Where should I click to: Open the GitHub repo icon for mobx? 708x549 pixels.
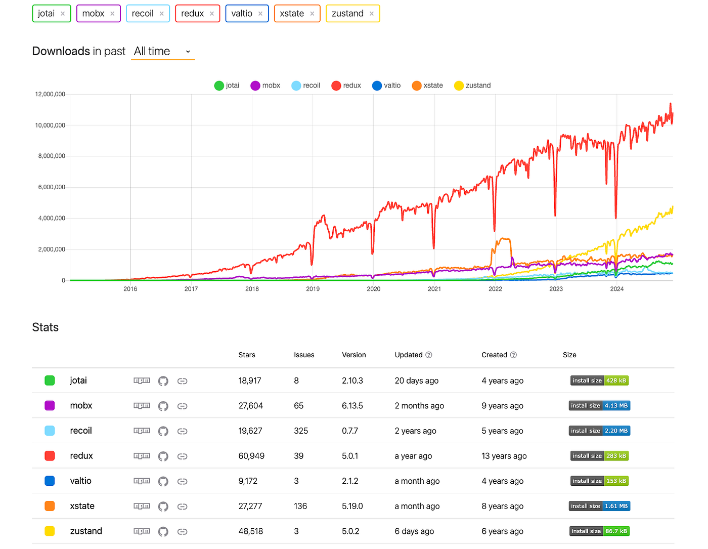163,406
